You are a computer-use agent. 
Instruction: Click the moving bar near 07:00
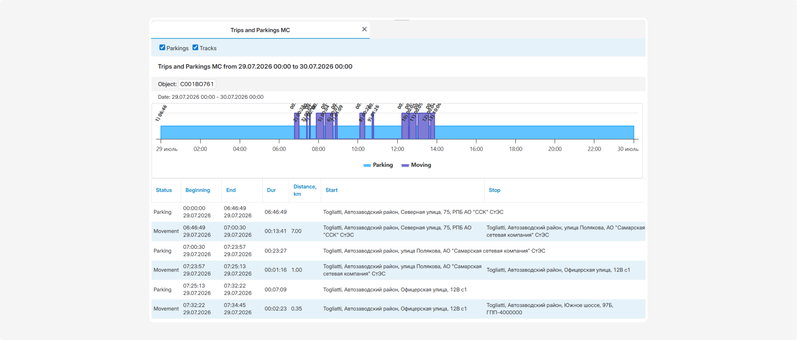(296, 126)
